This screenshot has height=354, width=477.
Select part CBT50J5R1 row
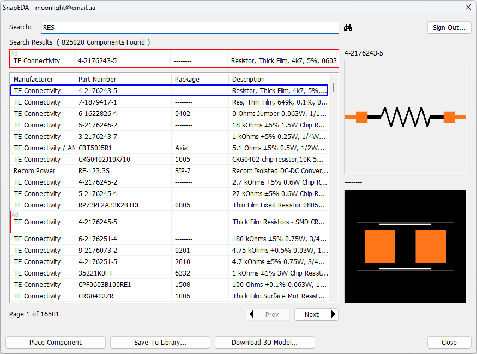click(169, 148)
